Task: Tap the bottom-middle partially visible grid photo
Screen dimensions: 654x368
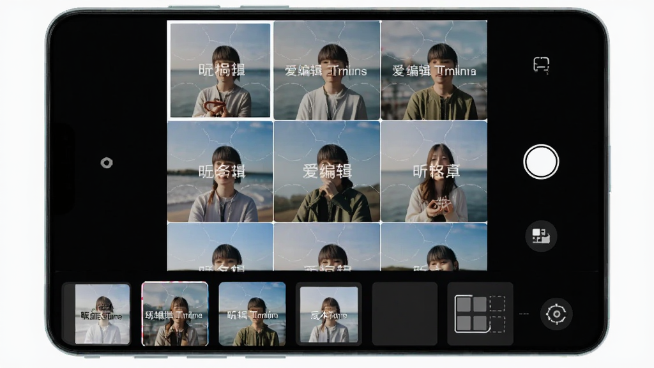Action: [326, 247]
